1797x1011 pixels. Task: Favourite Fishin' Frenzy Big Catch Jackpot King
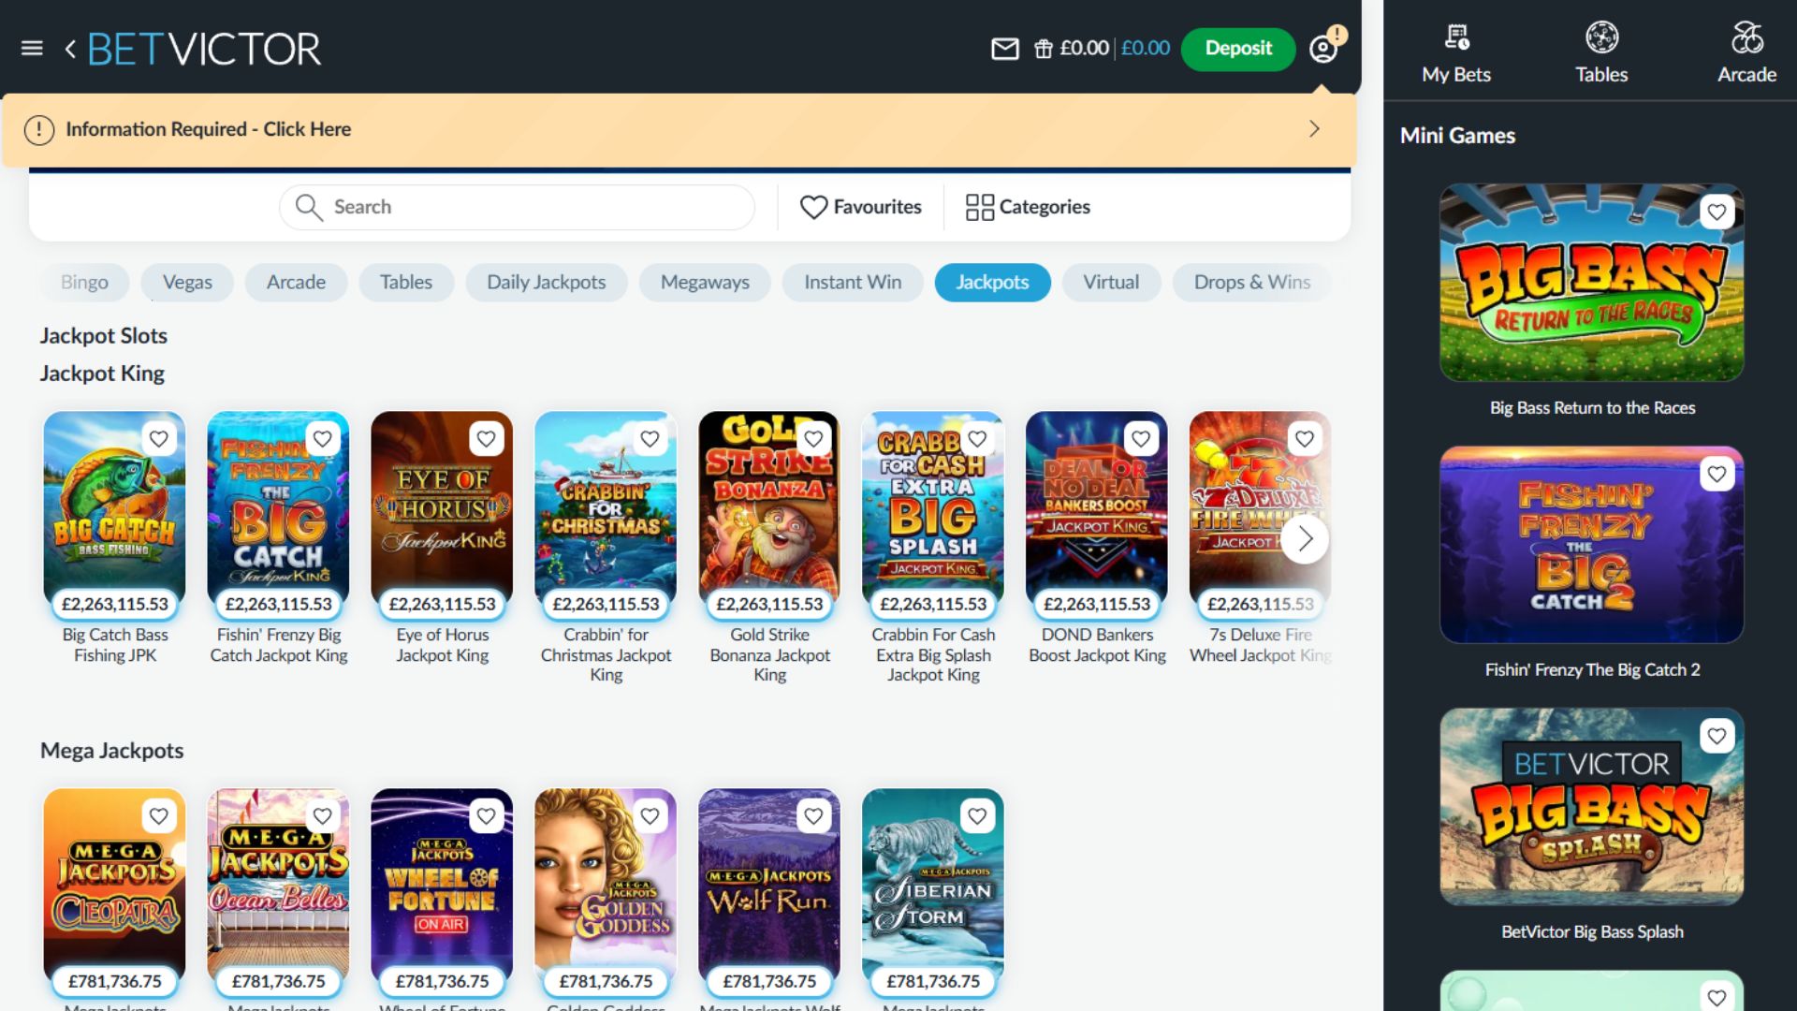point(323,438)
